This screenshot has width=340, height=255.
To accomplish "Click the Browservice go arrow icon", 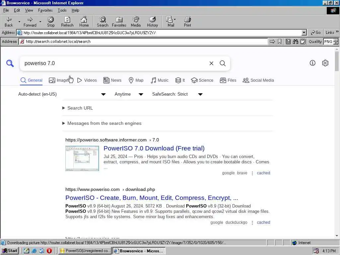I will [272, 42].
